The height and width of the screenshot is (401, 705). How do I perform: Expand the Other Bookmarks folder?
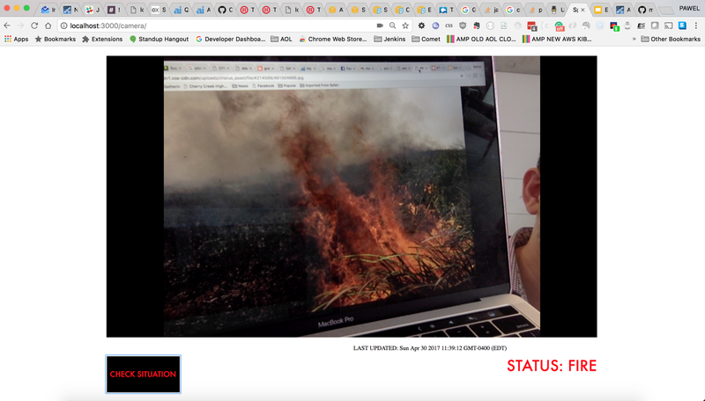pyautogui.click(x=670, y=39)
